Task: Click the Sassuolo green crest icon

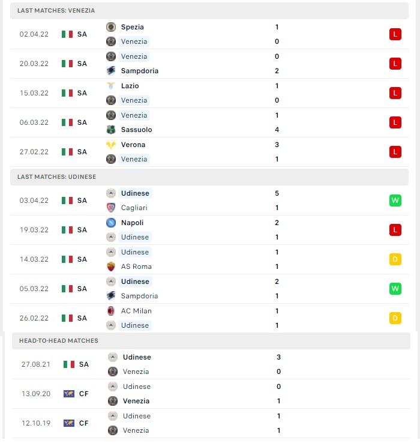Action: [111, 130]
